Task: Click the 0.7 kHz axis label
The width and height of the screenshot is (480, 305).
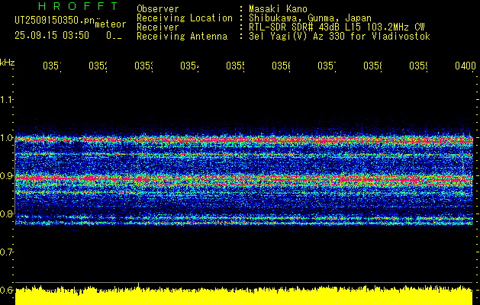Action: pos(6,252)
